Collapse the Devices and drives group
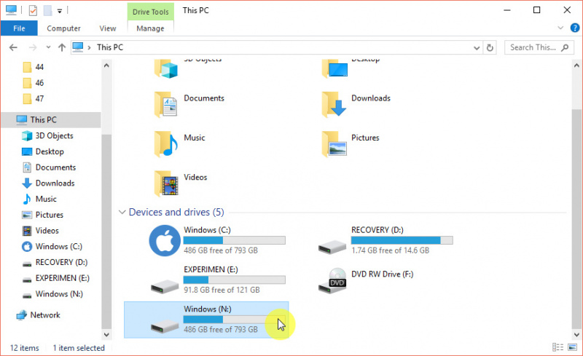The height and width of the screenshot is (356, 583). tap(122, 212)
